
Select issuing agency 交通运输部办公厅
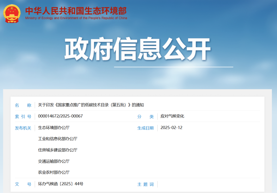(x=54, y=161)
